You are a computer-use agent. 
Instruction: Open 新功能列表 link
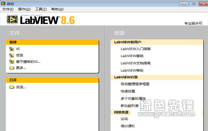tap(130, 106)
